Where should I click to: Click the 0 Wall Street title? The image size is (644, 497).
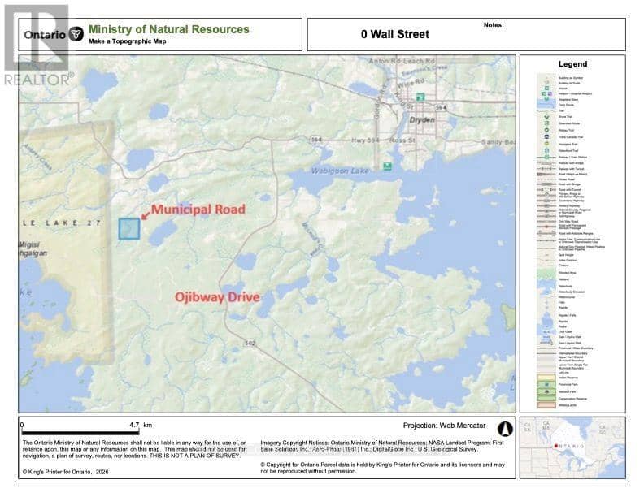(x=395, y=34)
